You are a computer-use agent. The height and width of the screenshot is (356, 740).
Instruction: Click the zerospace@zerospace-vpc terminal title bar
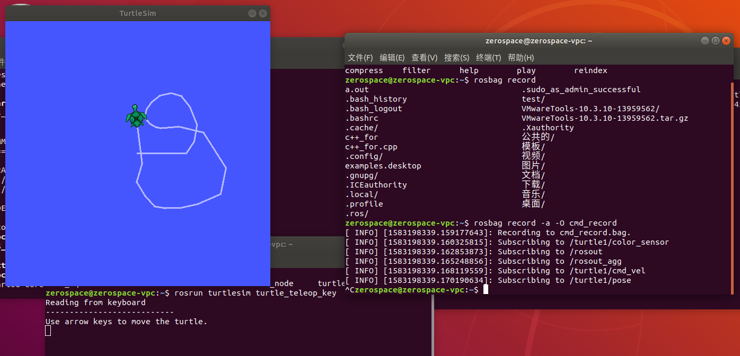539,41
